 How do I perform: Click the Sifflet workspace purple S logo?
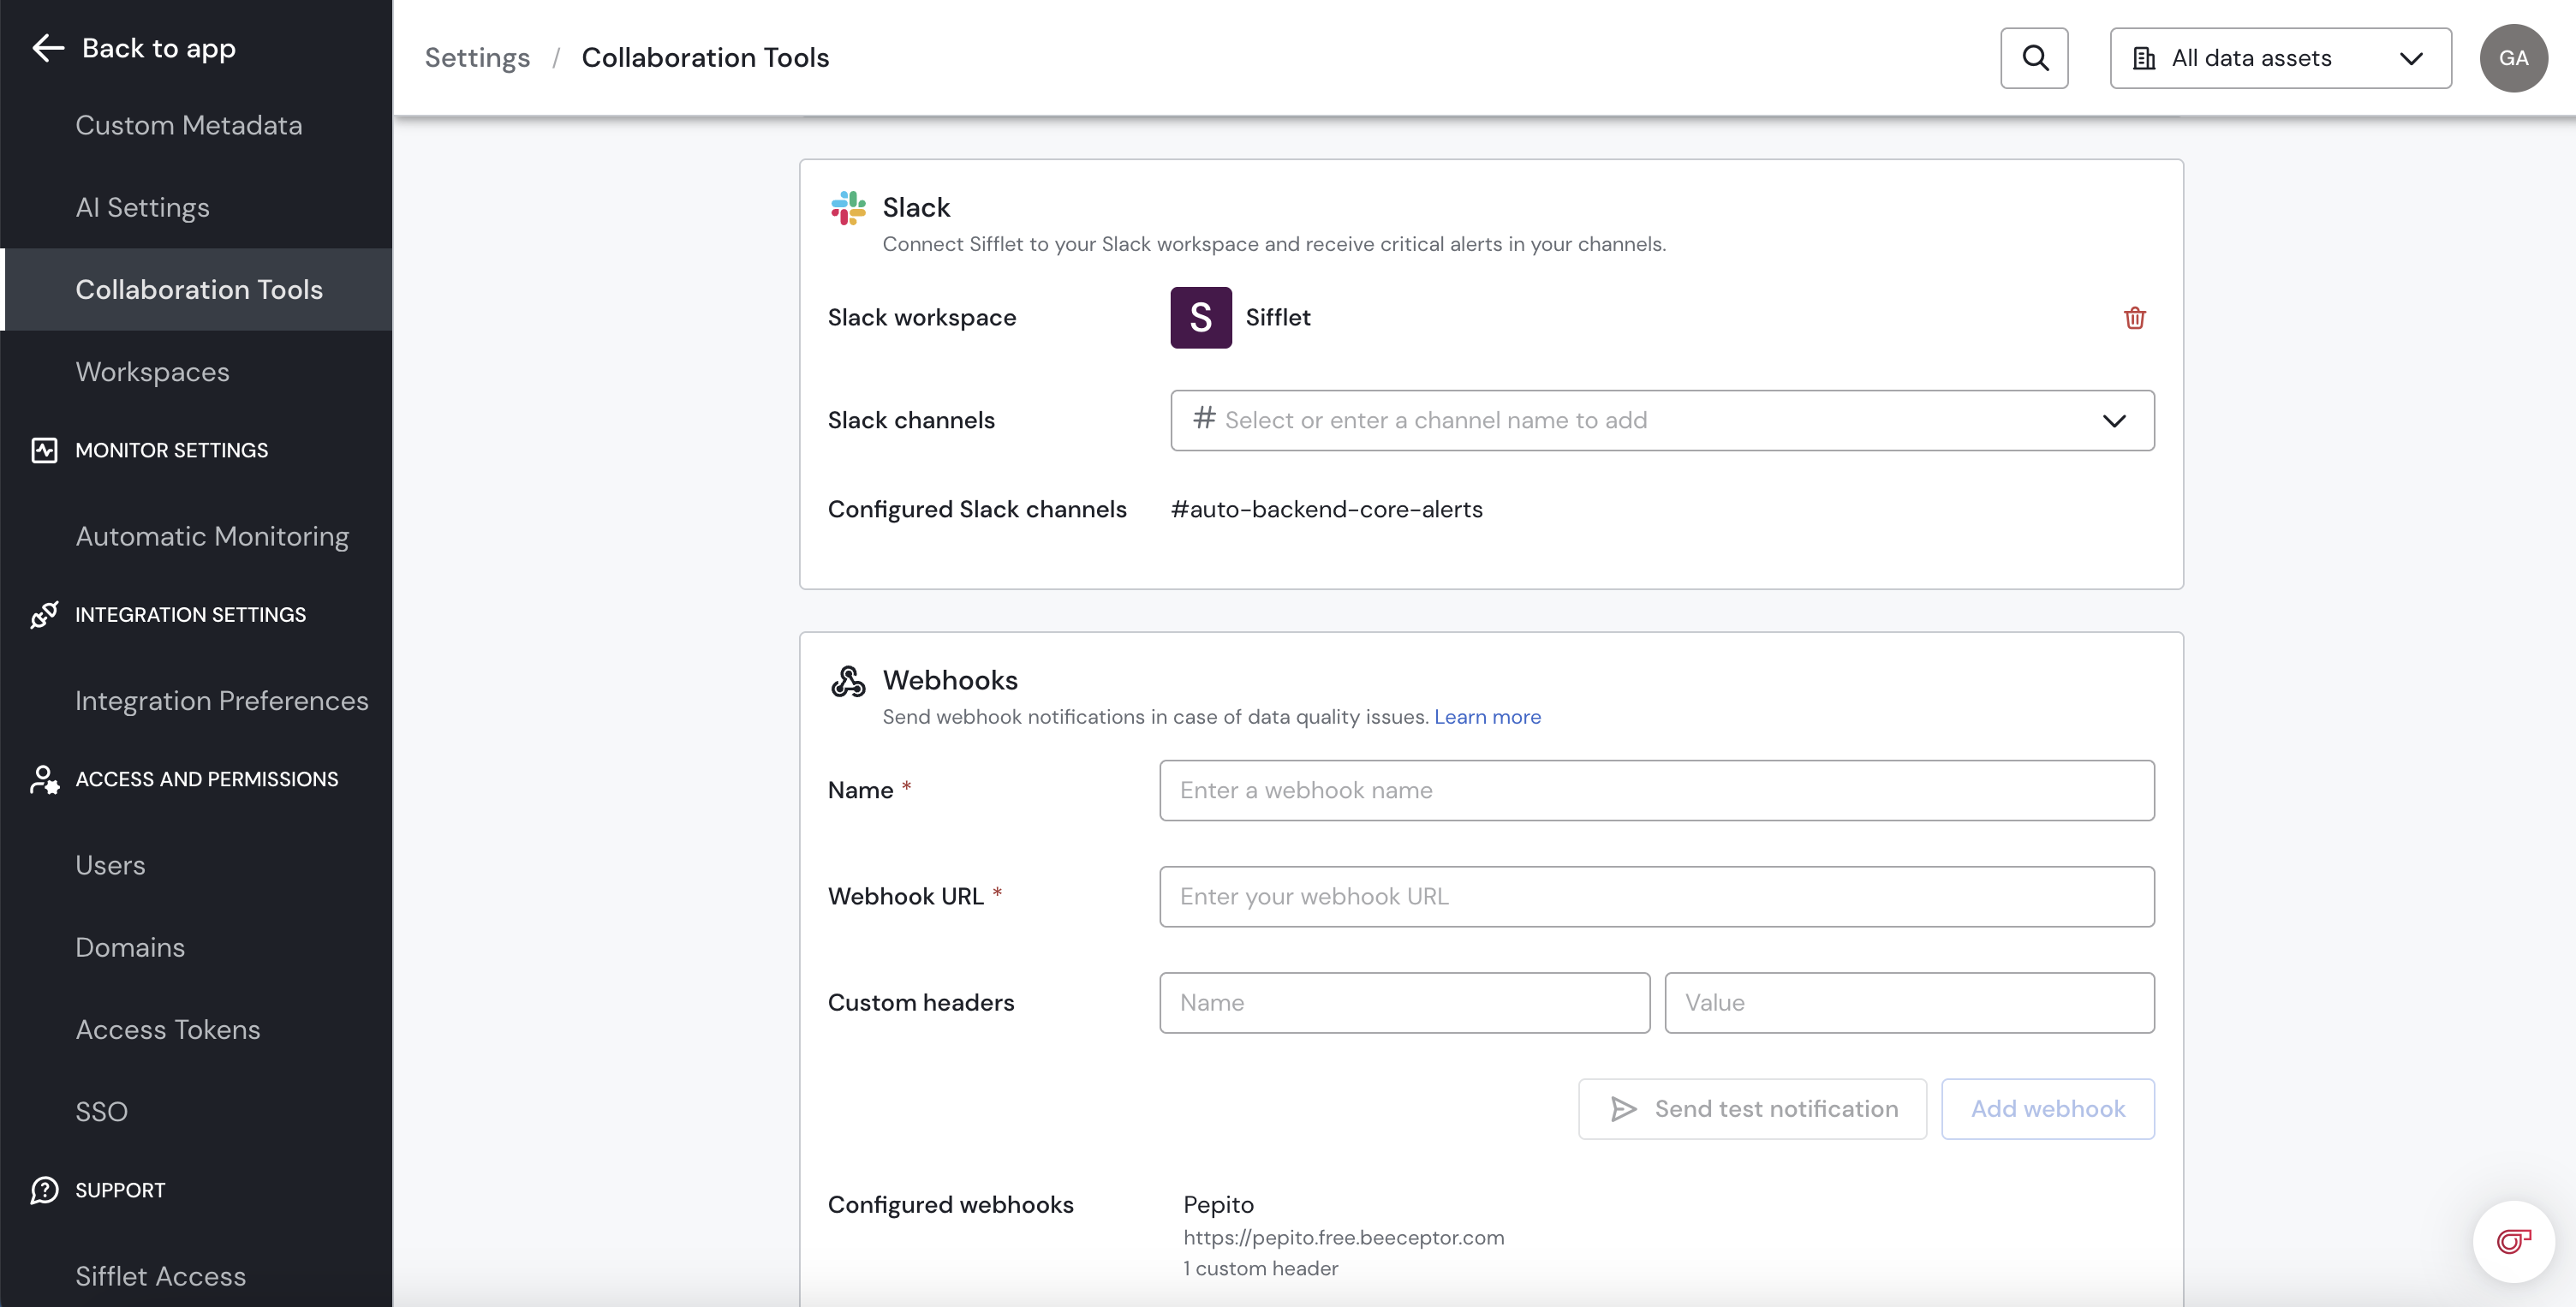tap(1200, 318)
